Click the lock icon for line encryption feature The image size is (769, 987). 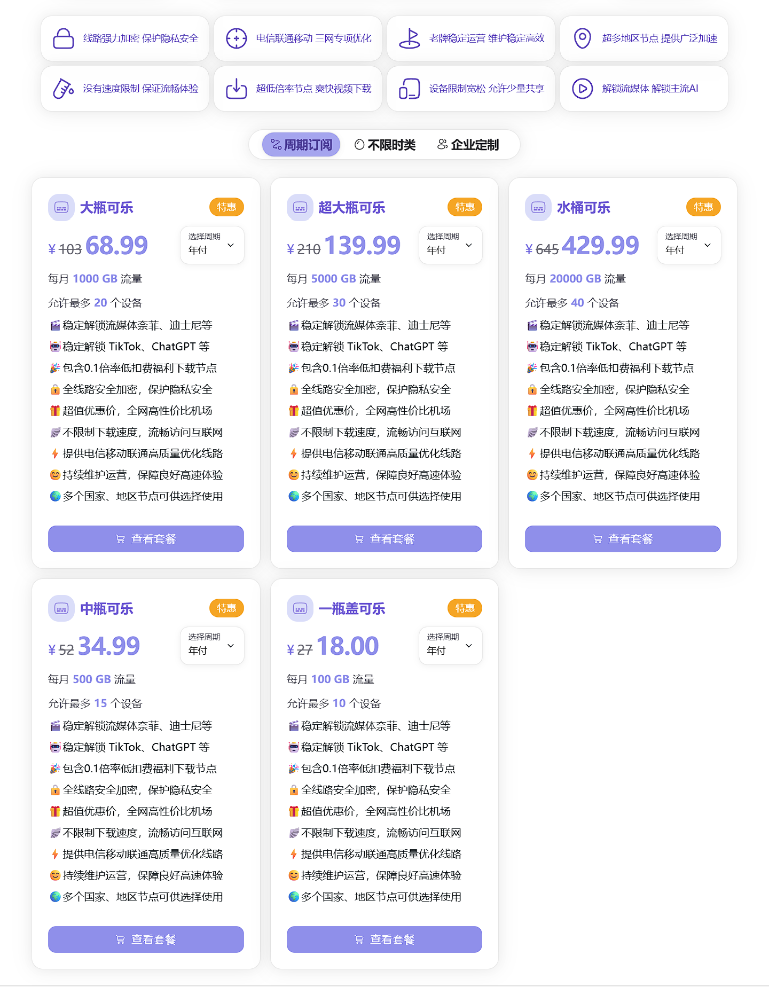(63, 38)
